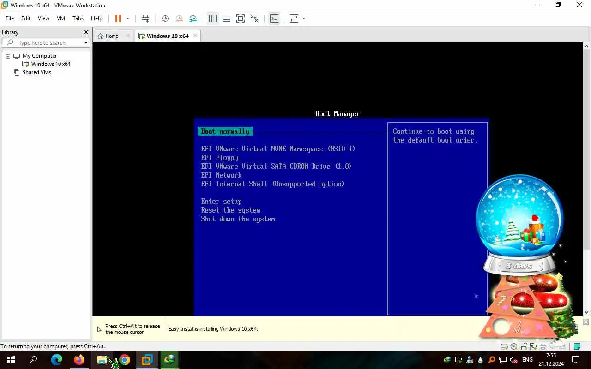Click the teal message log icon in status bar
Image resolution: width=591 pixels, height=369 pixels.
click(577, 346)
